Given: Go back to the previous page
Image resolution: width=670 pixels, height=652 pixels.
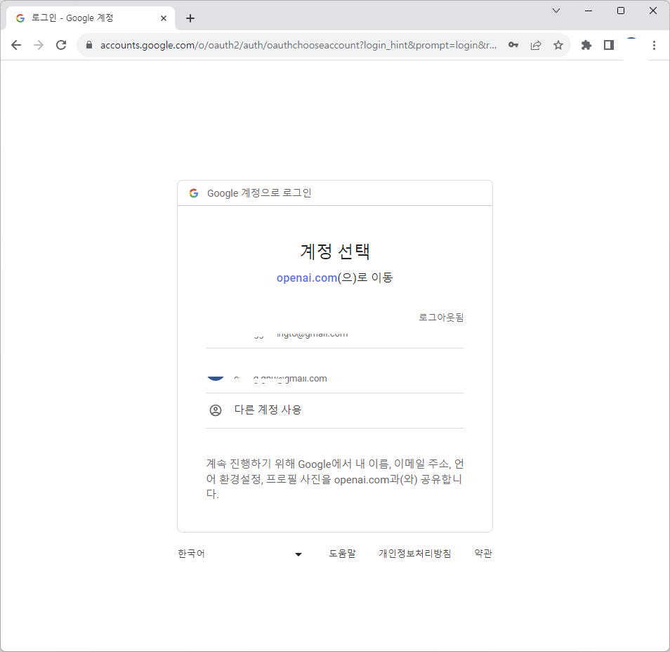Looking at the screenshot, I should pos(16,45).
